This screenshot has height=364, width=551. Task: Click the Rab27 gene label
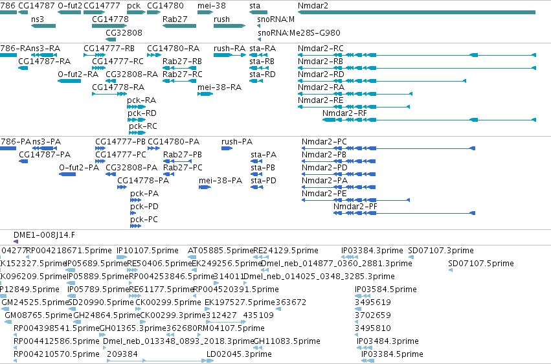click(x=175, y=19)
